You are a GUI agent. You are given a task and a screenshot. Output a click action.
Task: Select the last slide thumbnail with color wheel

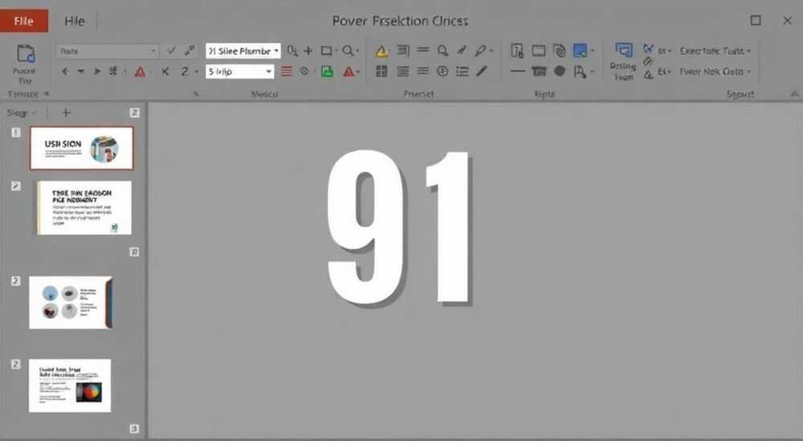pos(70,386)
